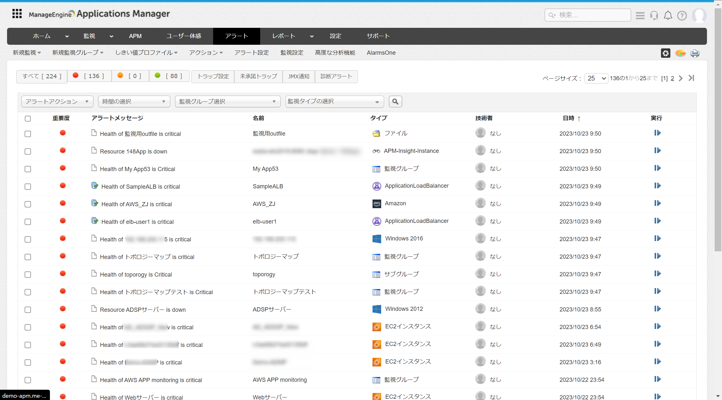Check the select-all checkbox in header
Image resolution: width=722 pixels, height=400 pixels.
tap(28, 119)
